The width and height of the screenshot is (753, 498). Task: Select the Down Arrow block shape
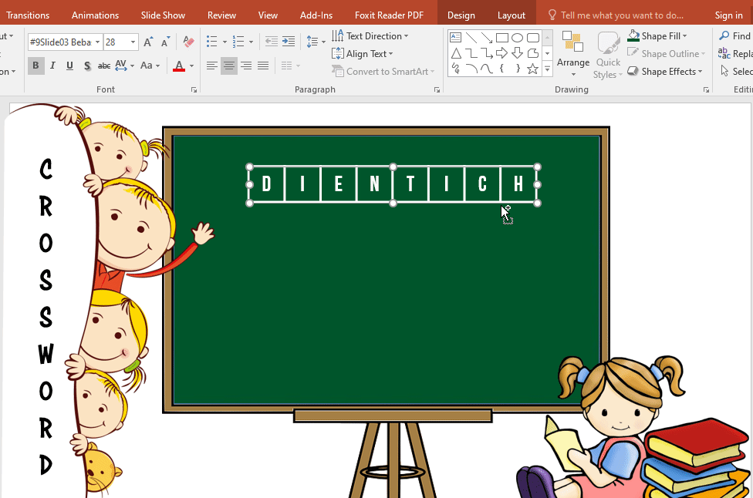pos(517,52)
